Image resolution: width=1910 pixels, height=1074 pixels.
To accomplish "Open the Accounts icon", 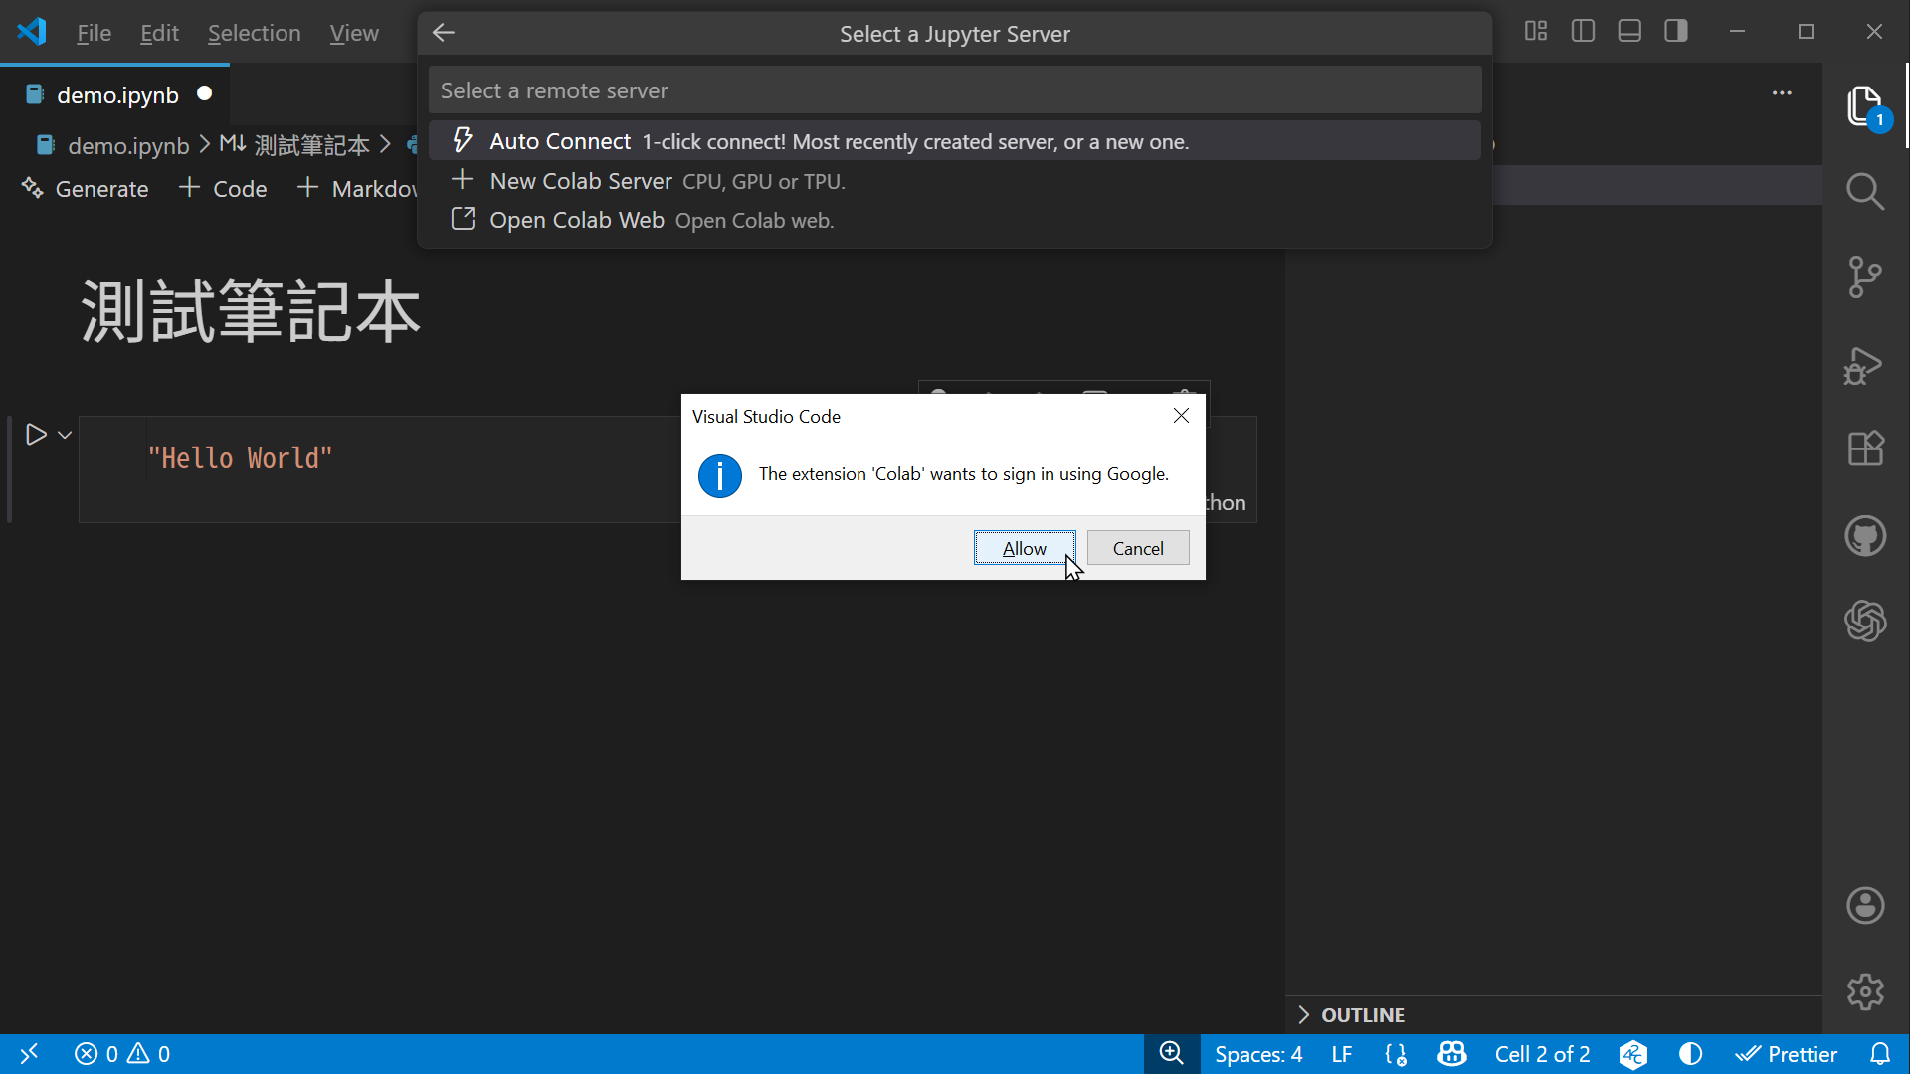I will click(1865, 906).
